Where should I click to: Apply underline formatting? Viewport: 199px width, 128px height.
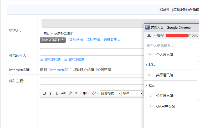57,93
